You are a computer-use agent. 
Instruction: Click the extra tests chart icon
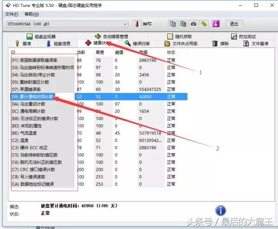click(234, 37)
